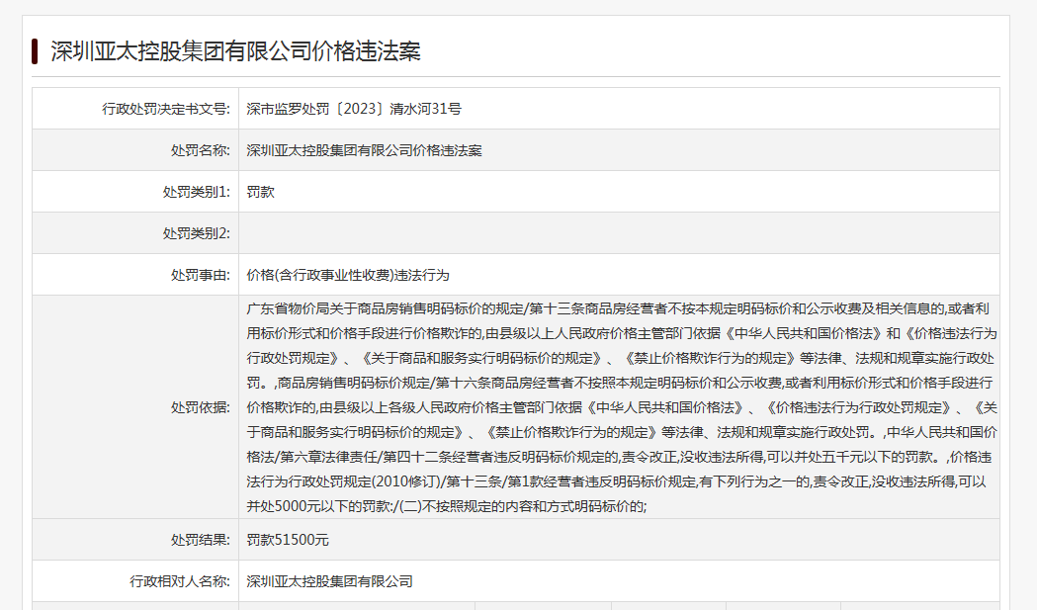Image resolution: width=1037 pixels, height=610 pixels.
Task: Select the 处罚类别2: label
Action: tap(197, 233)
